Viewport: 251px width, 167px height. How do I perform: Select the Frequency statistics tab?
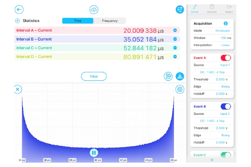click(110, 21)
